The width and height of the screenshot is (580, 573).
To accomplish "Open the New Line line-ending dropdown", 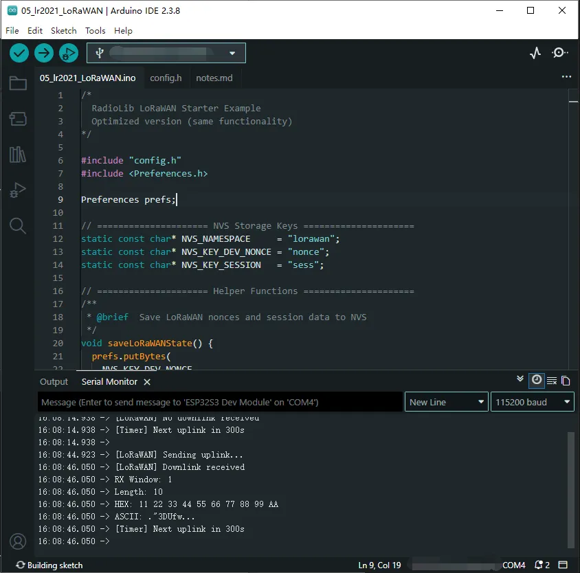I will 447,402.
